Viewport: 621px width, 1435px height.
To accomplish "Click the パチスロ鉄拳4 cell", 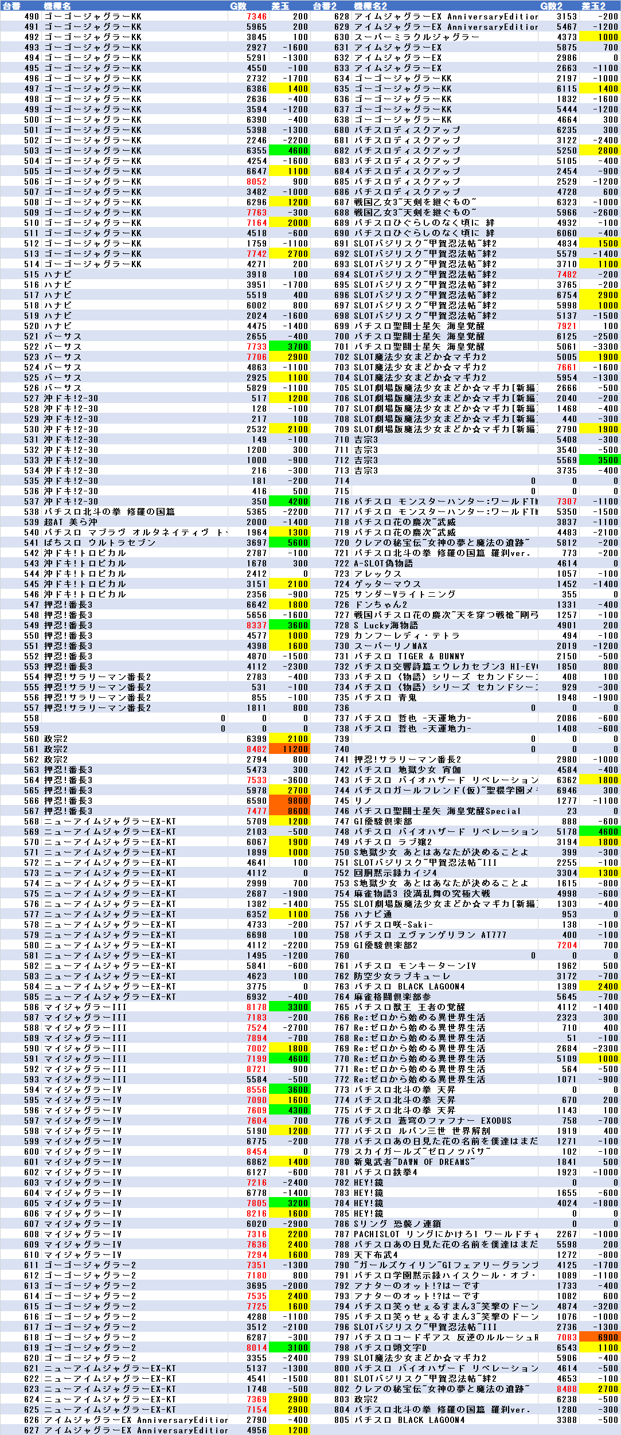I will 444,1172.
